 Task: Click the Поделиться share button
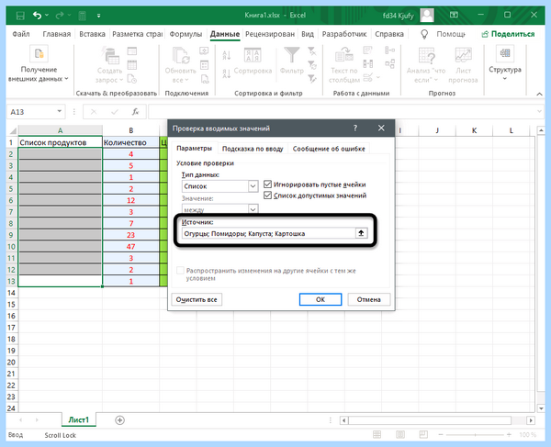click(x=508, y=34)
